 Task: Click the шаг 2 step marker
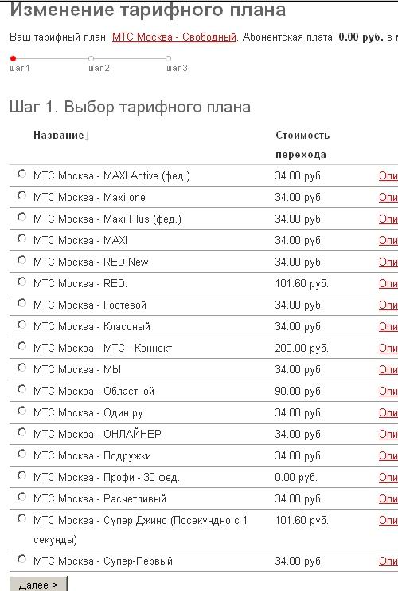tap(91, 59)
